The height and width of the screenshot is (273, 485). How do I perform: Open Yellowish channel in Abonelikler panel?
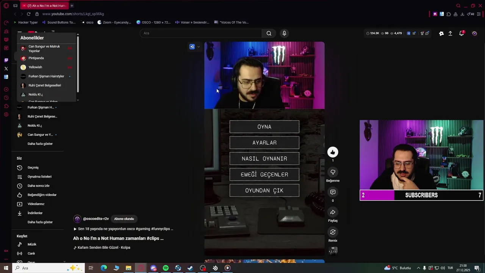(46, 67)
